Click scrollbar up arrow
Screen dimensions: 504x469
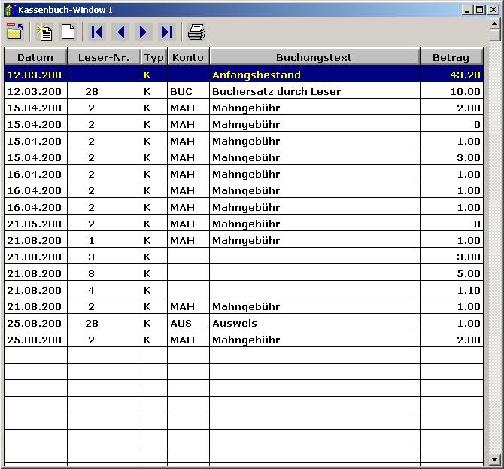tap(494, 23)
